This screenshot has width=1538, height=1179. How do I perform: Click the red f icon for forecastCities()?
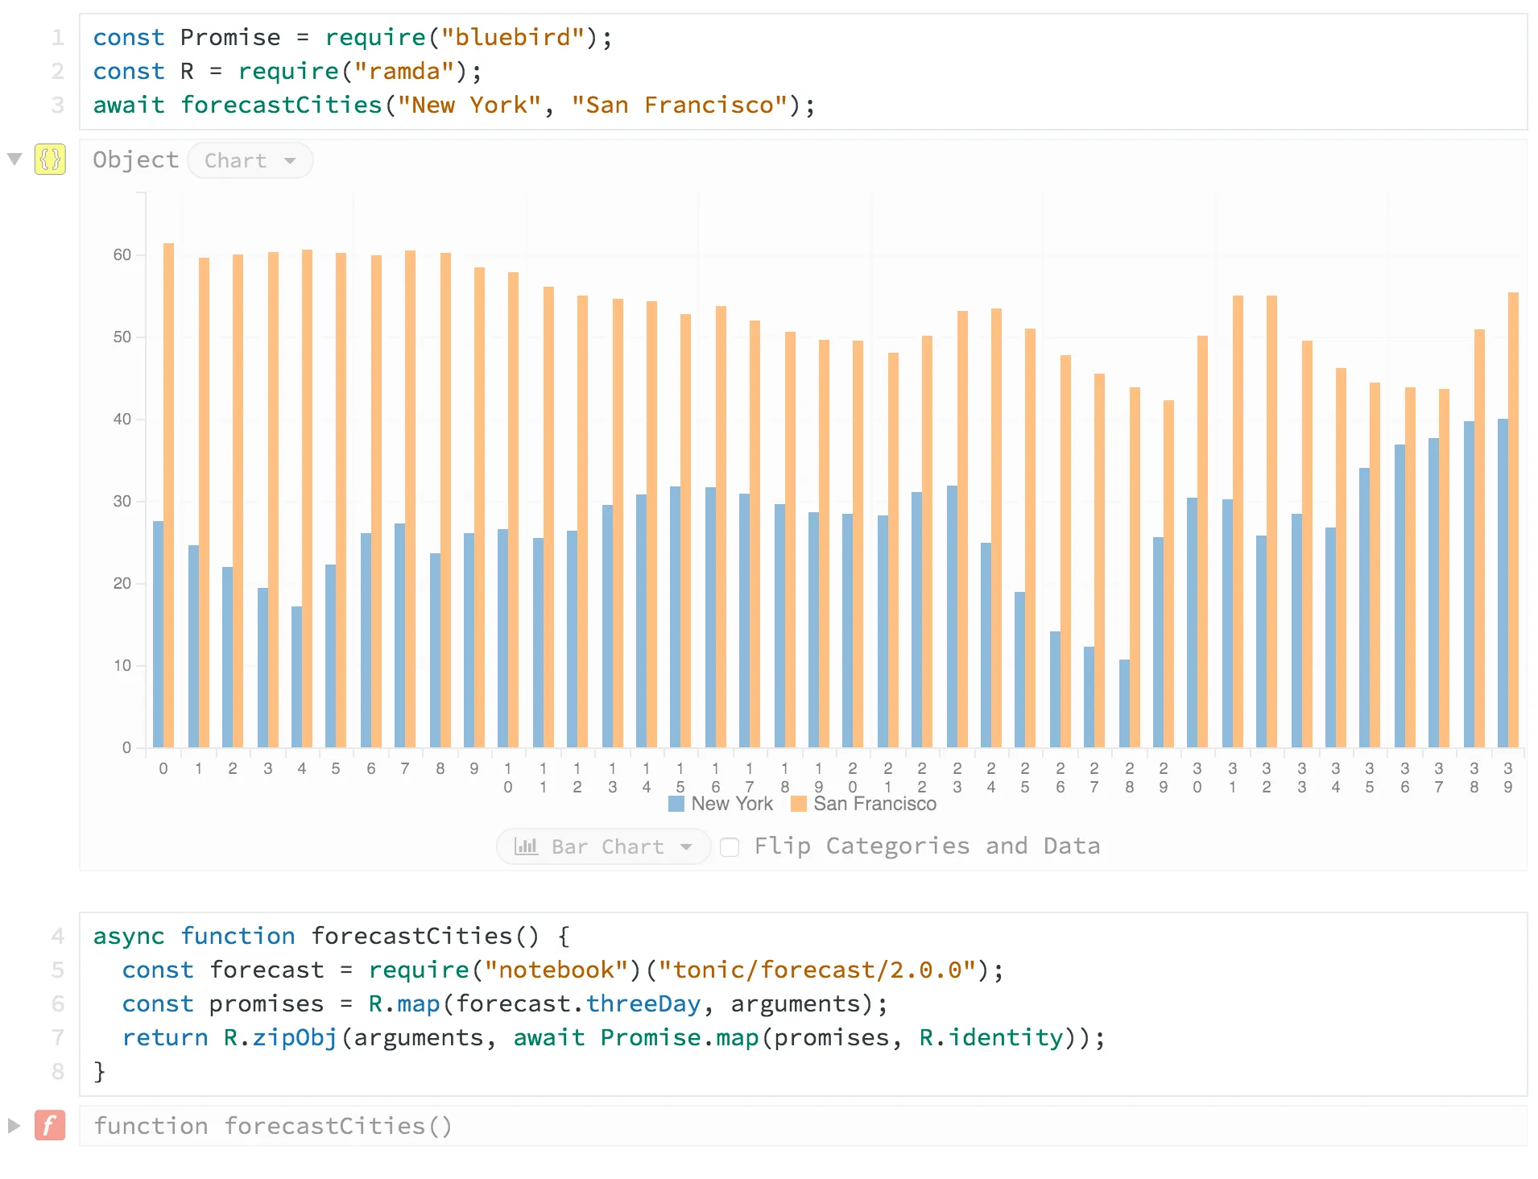[x=50, y=1125]
